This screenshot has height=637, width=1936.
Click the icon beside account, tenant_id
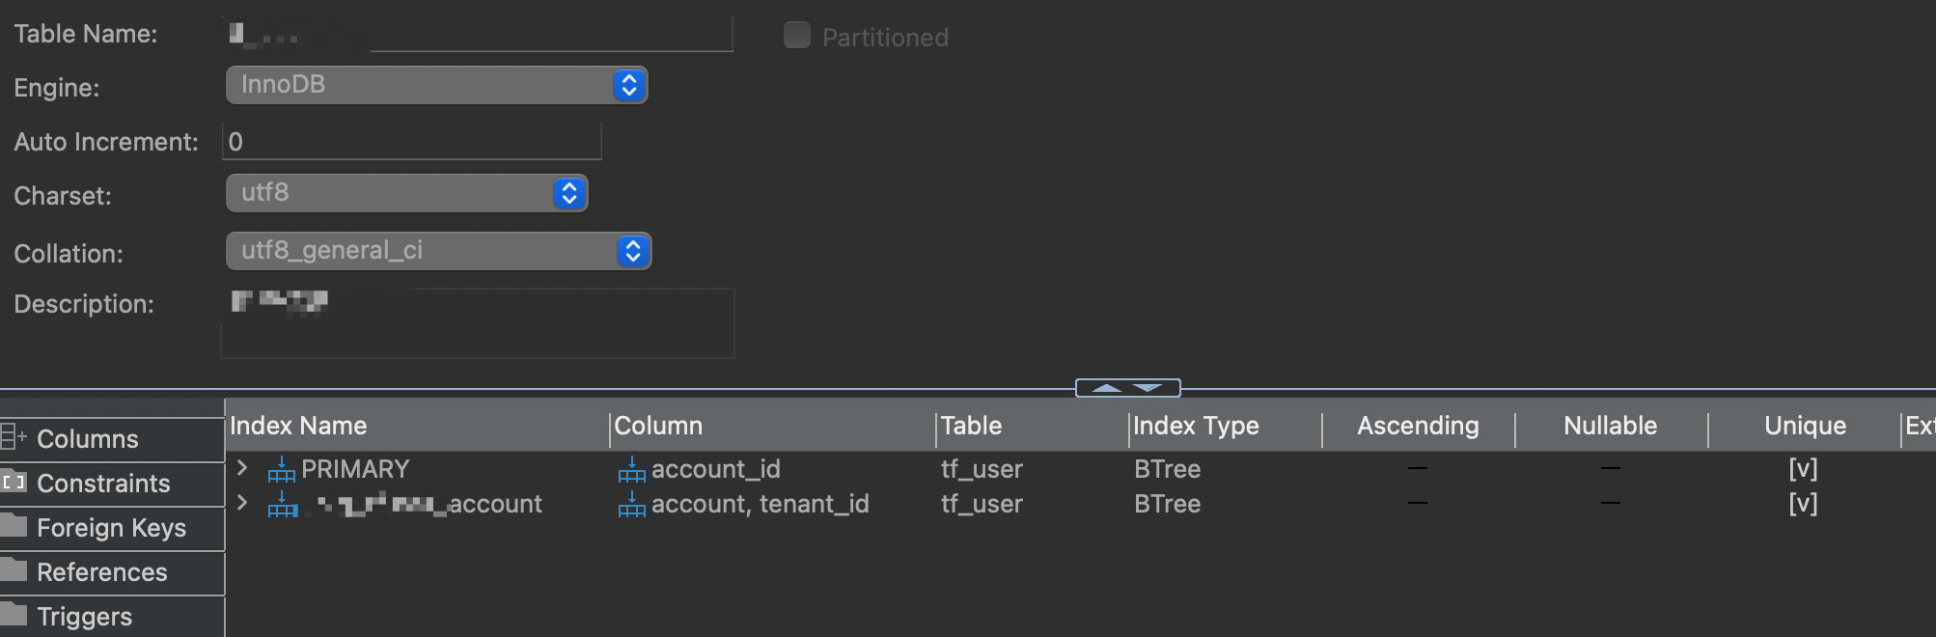click(631, 505)
